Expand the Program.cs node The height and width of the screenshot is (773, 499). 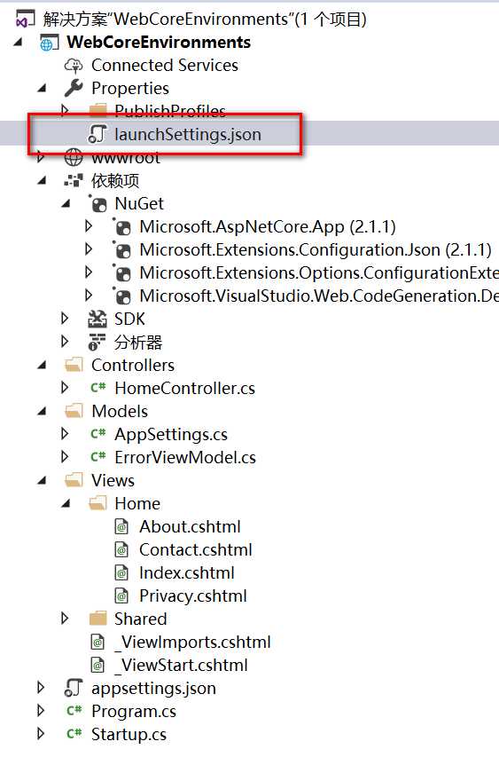pos(41,711)
